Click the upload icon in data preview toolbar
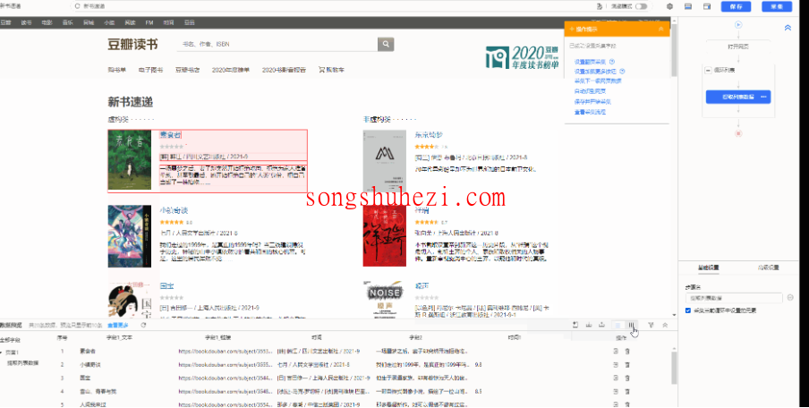809x408 pixels. click(x=601, y=325)
